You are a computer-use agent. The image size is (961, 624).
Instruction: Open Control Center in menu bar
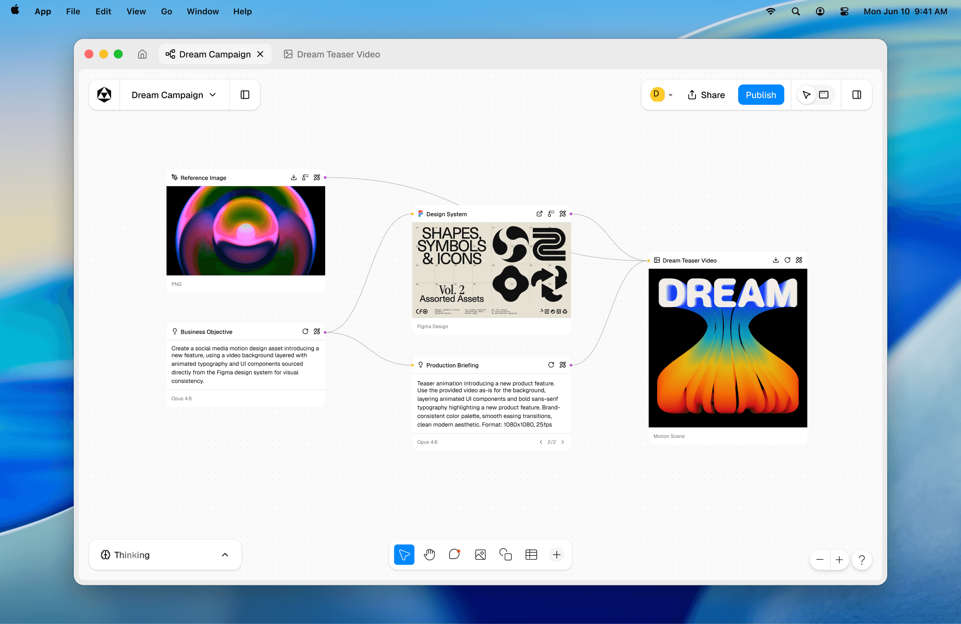coord(844,12)
